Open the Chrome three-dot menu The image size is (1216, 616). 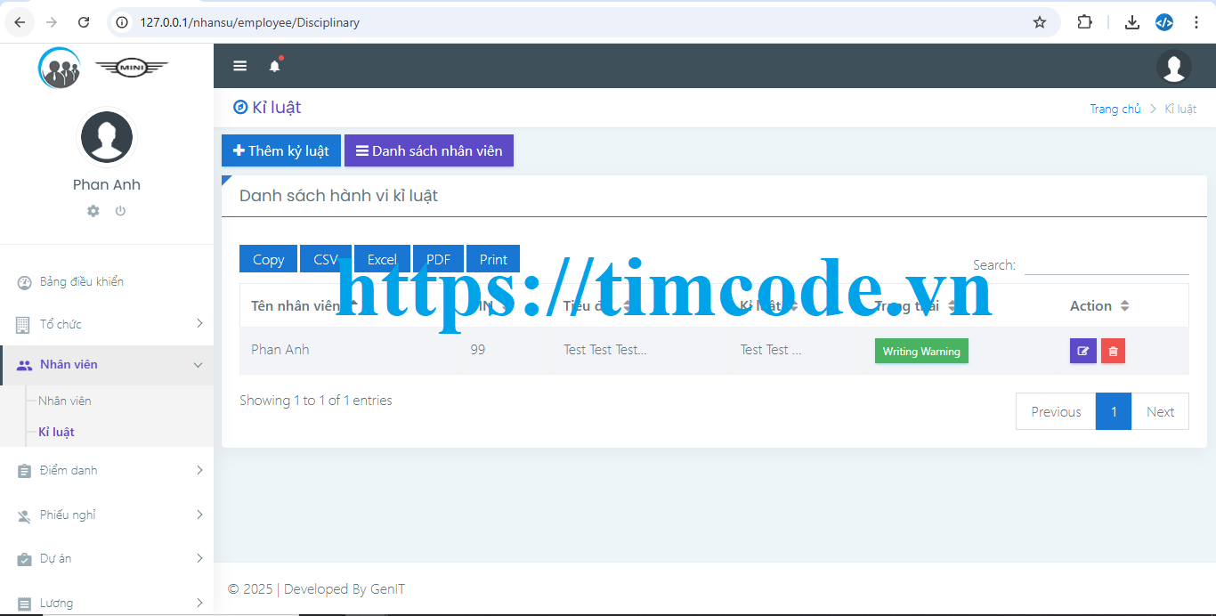(x=1196, y=22)
